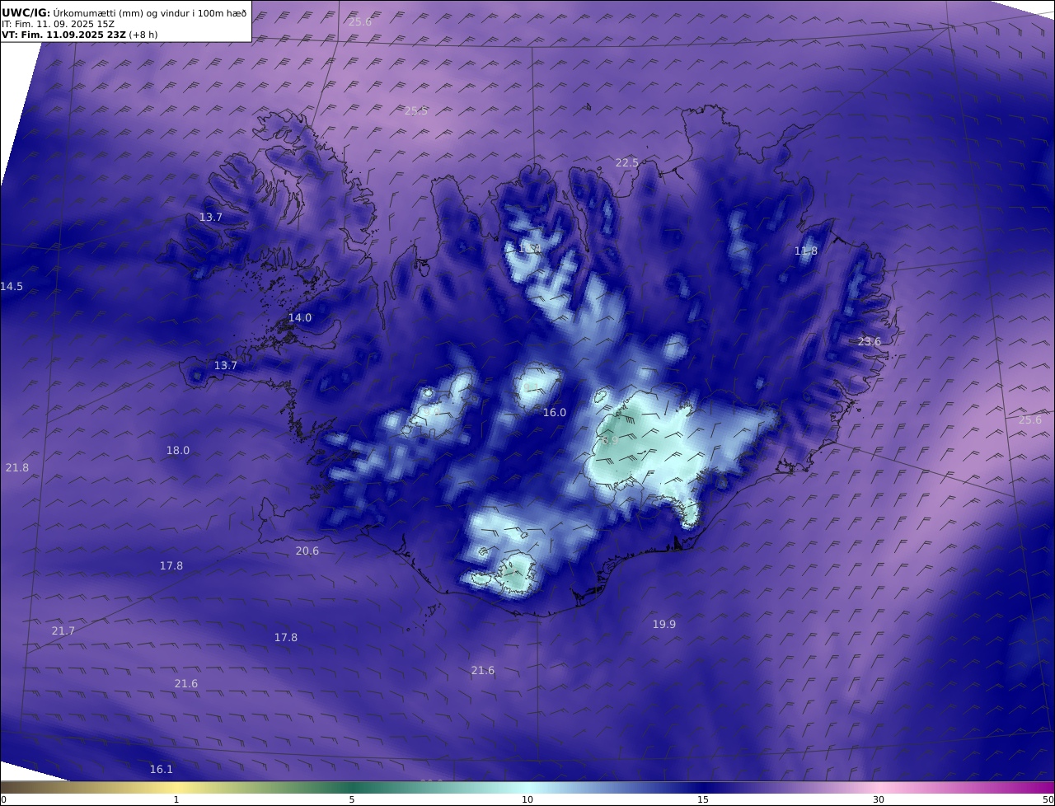Click the 21.8 value label

(x=17, y=468)
